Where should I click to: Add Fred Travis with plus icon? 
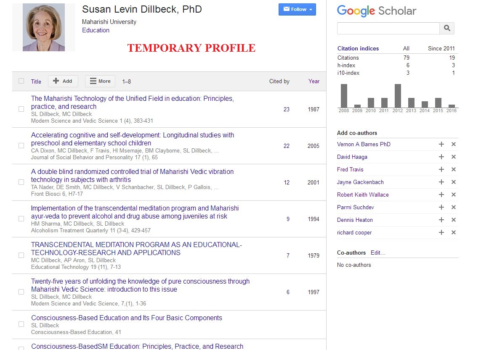(x=441, y=169)
